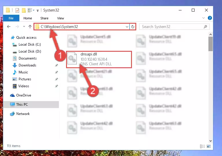Click the pin icon next to Downloads
The image size is (222, 156).
[57, 65]
